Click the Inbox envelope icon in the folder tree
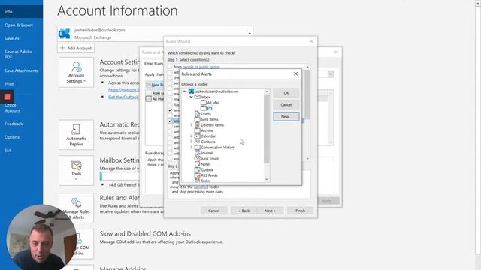481x270 pixels. click(x=197, y=97)
